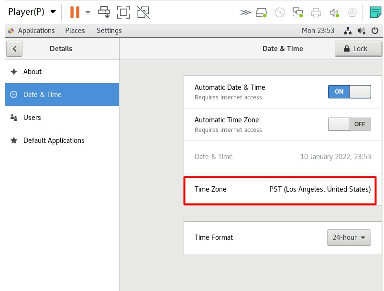Click the network adapter device icon
Image resolution: width=384 pixels, height=291 pixels.
click(x=297, y=12)
